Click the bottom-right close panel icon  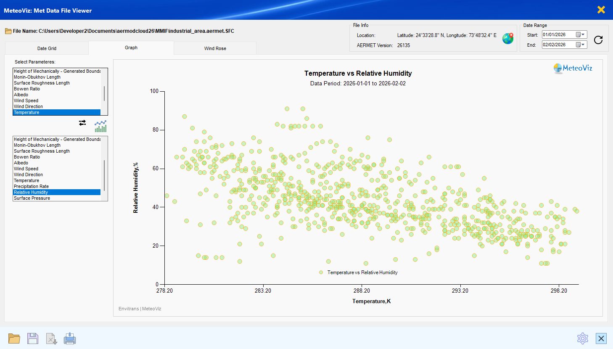coord(601,338)
